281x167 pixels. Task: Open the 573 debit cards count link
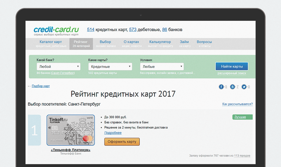pos(133,30)
